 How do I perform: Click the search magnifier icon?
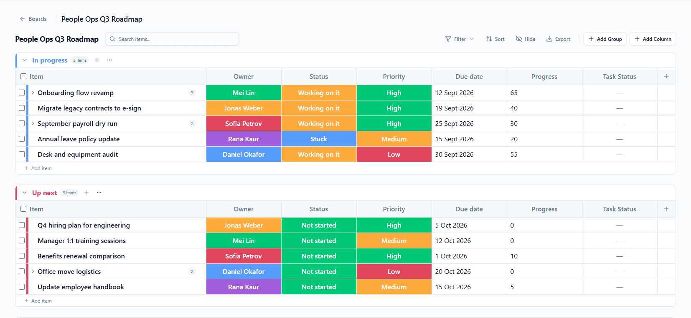[x=112, y=39]
